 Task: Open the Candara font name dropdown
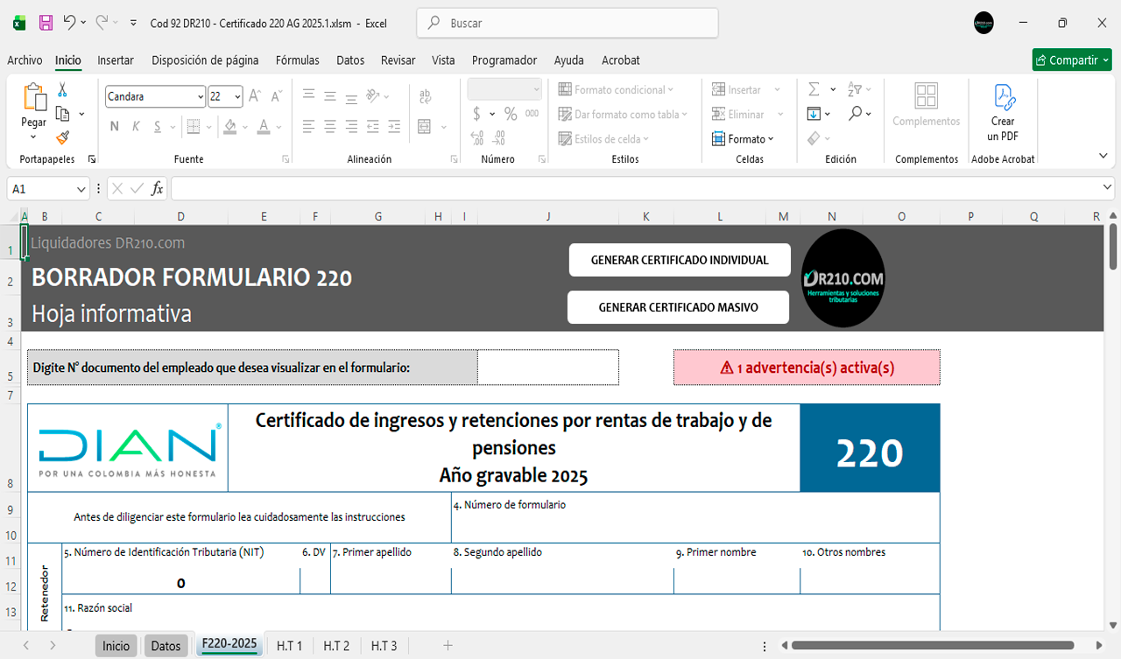[x=201, y=96]
